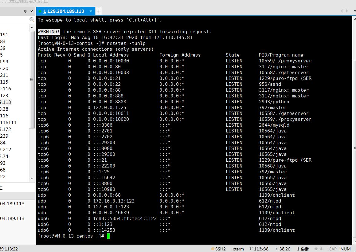
Task: Click the down arrow in status bar
Action: pyautogui.click(x=321, y=249)
